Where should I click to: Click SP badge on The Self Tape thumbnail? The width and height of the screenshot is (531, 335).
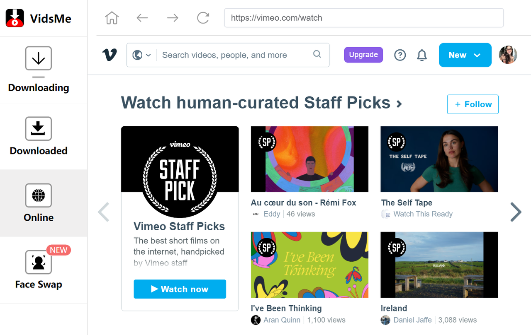[x=396, y=142]
